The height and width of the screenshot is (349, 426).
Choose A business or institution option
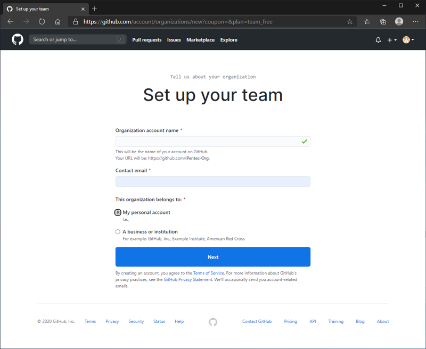tap(118, 231)
